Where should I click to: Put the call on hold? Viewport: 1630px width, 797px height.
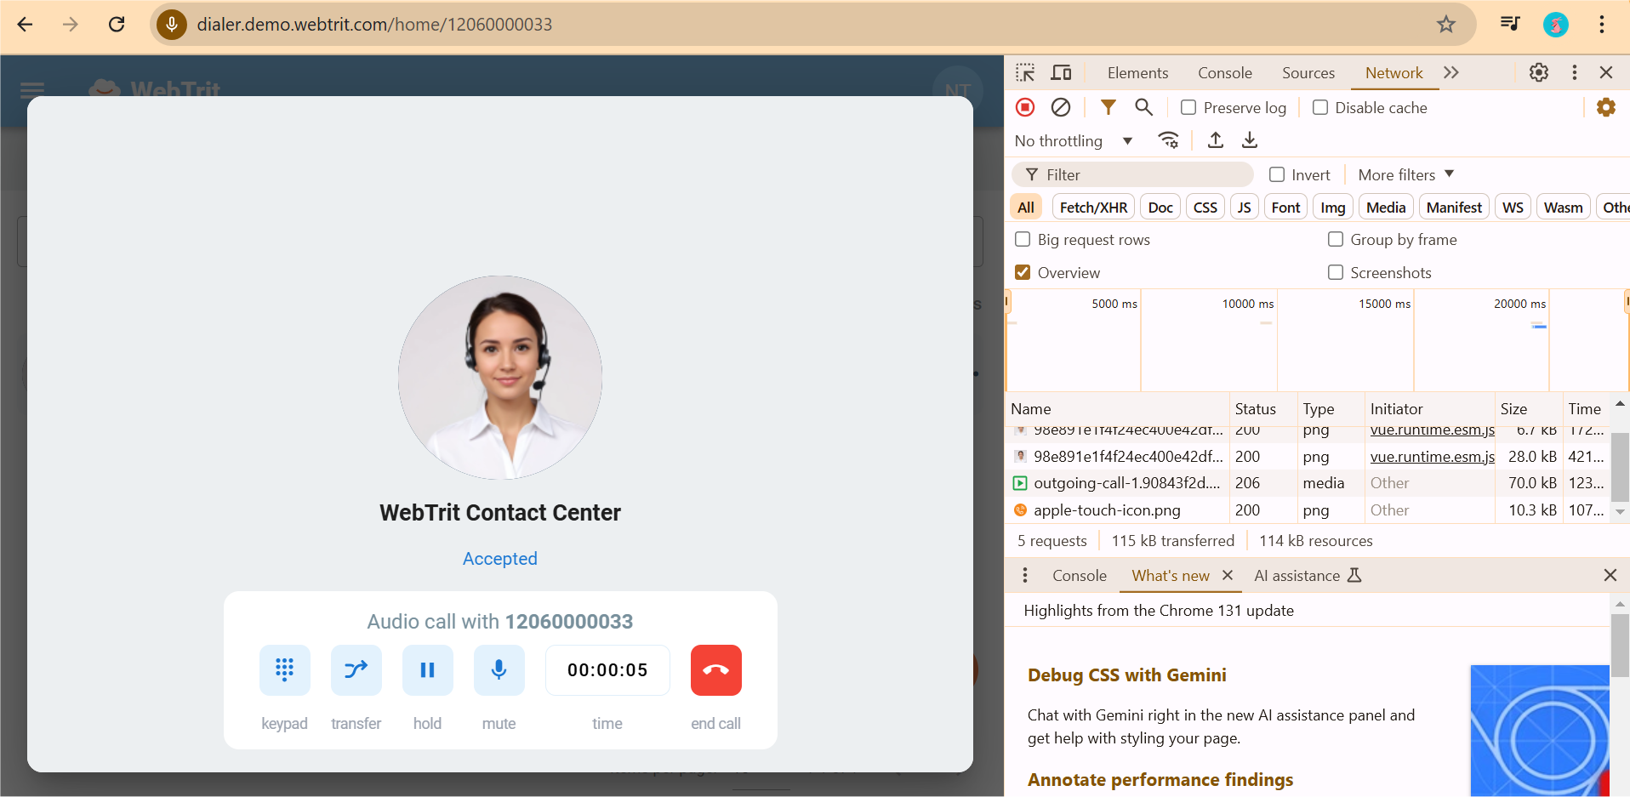coord(427,669)
